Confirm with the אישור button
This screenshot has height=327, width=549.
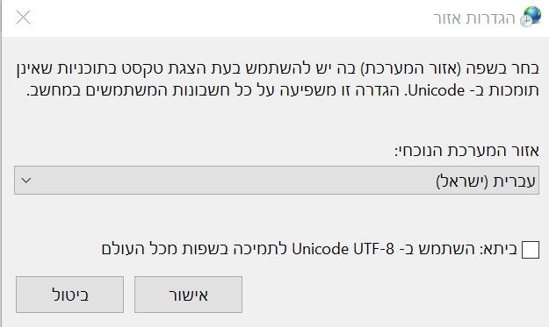coord(188,295)
